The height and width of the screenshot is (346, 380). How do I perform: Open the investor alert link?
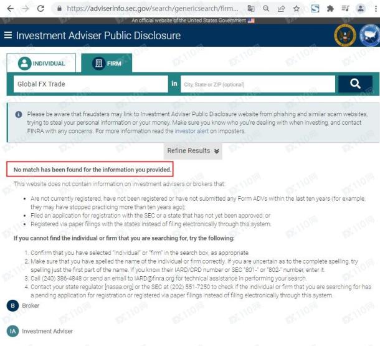191,131
